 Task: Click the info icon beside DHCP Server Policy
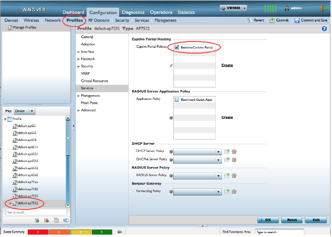pyautogui.click(x=171, y=151)
